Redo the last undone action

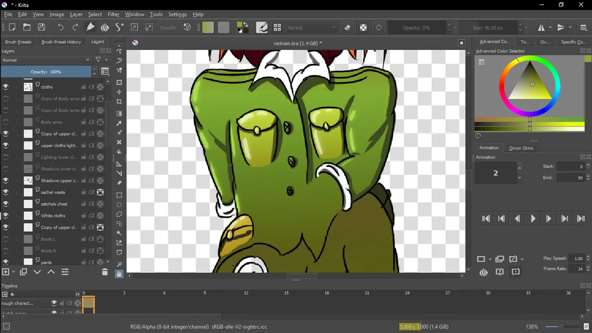coord(75,27)
